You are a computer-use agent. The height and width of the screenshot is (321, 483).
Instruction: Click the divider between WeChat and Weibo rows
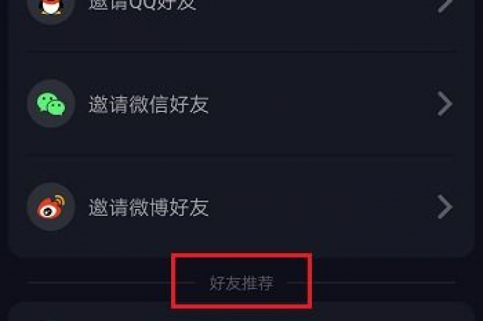[x=241, y=155]
